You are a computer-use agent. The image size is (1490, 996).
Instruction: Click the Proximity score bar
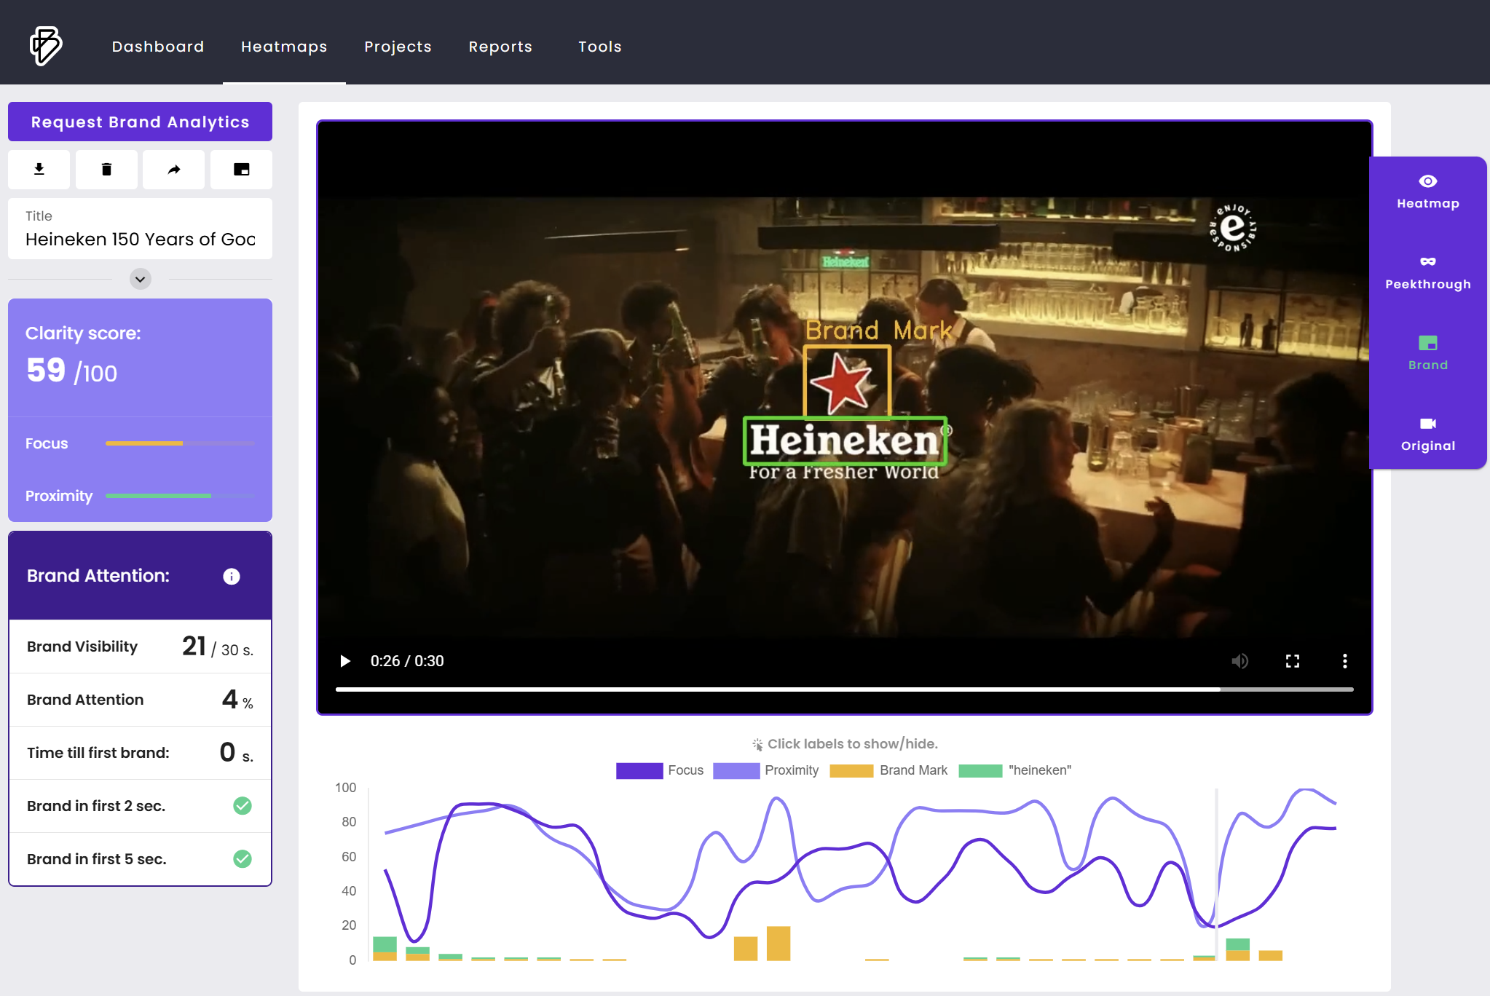[180, 496]
